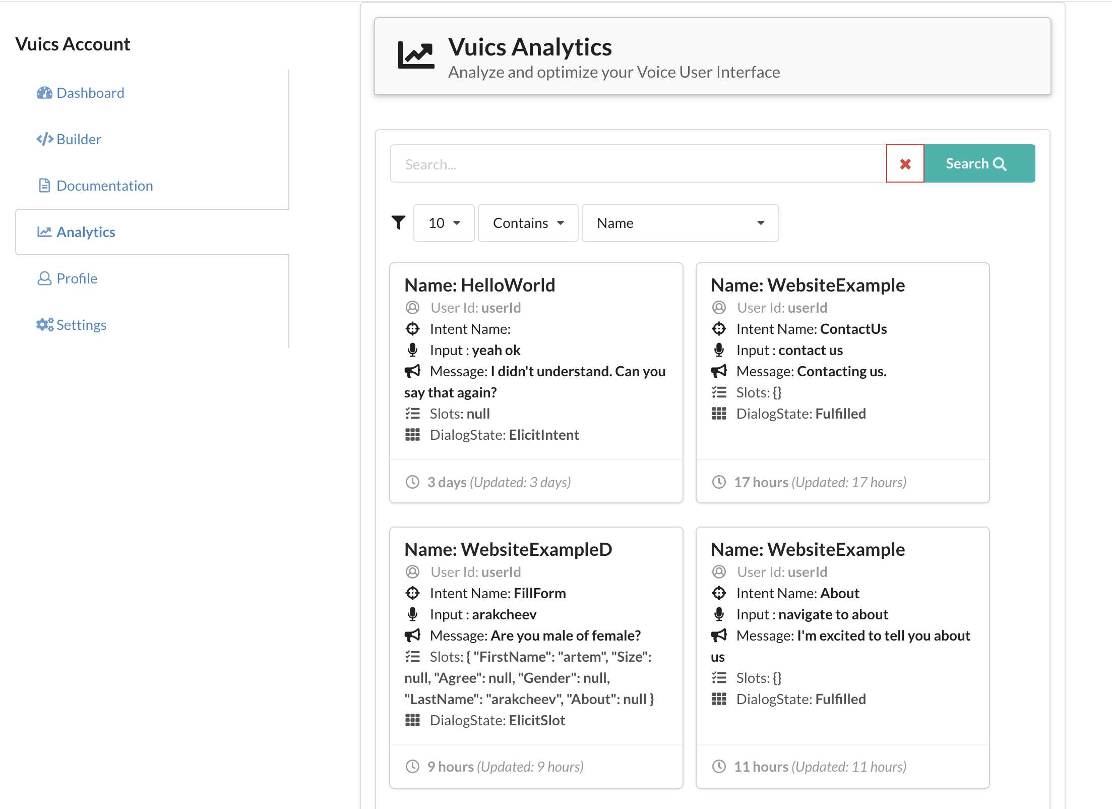The height and width of the screenshot is (809, 1112).
Task: Open the Contains filter dropdown
Action: 527,222
